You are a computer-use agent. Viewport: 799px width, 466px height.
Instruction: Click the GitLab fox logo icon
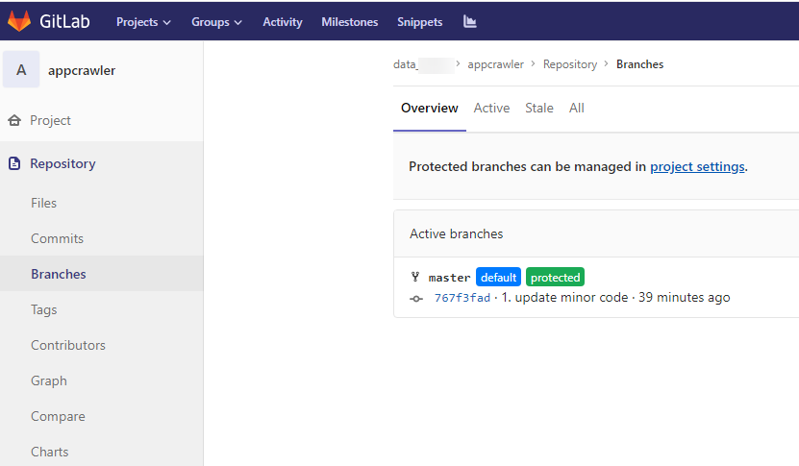click(19, 21)
